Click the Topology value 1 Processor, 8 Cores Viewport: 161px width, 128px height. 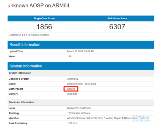point(79,113)
